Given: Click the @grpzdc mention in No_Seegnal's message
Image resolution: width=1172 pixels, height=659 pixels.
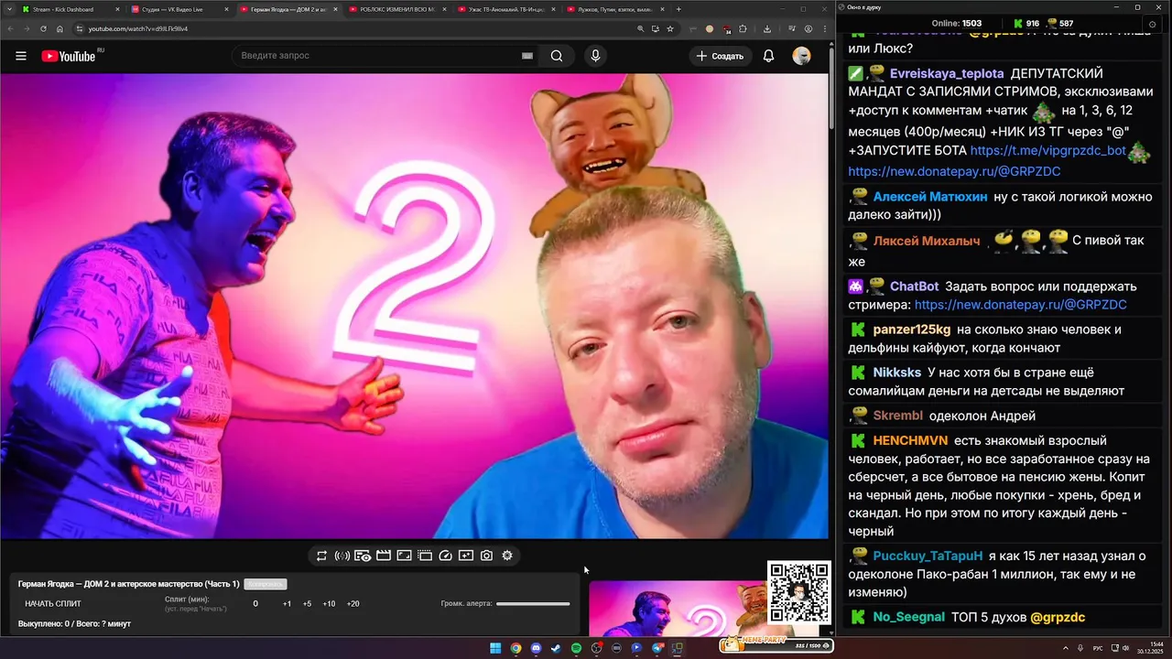Looking at the screenshot, I should tap(1058, 617).
